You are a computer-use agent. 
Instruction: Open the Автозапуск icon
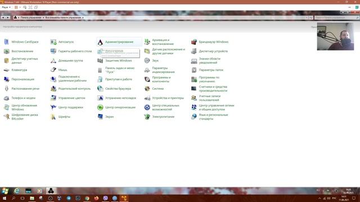click(53, 42)
